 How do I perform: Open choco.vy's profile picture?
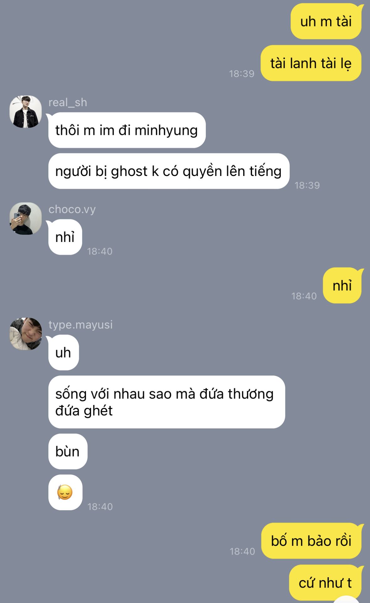click(x=26, y=218)
